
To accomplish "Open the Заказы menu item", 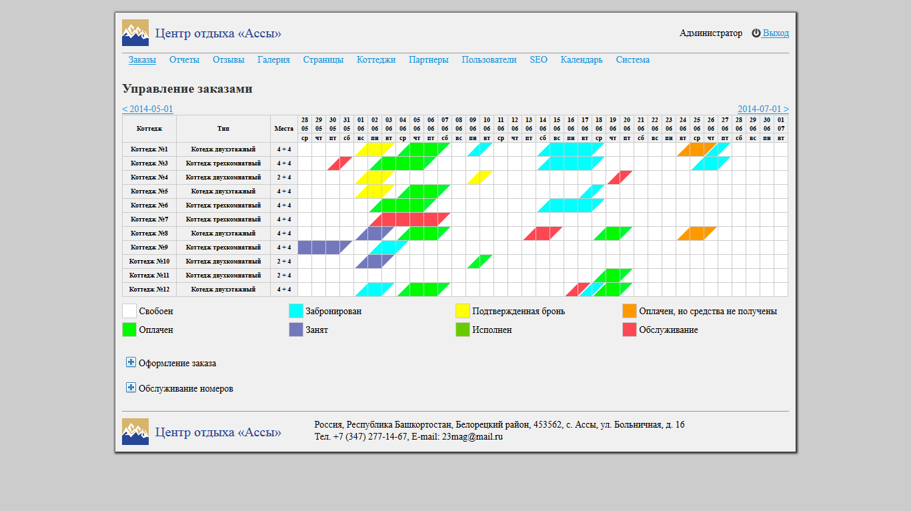I will point(142,59).
